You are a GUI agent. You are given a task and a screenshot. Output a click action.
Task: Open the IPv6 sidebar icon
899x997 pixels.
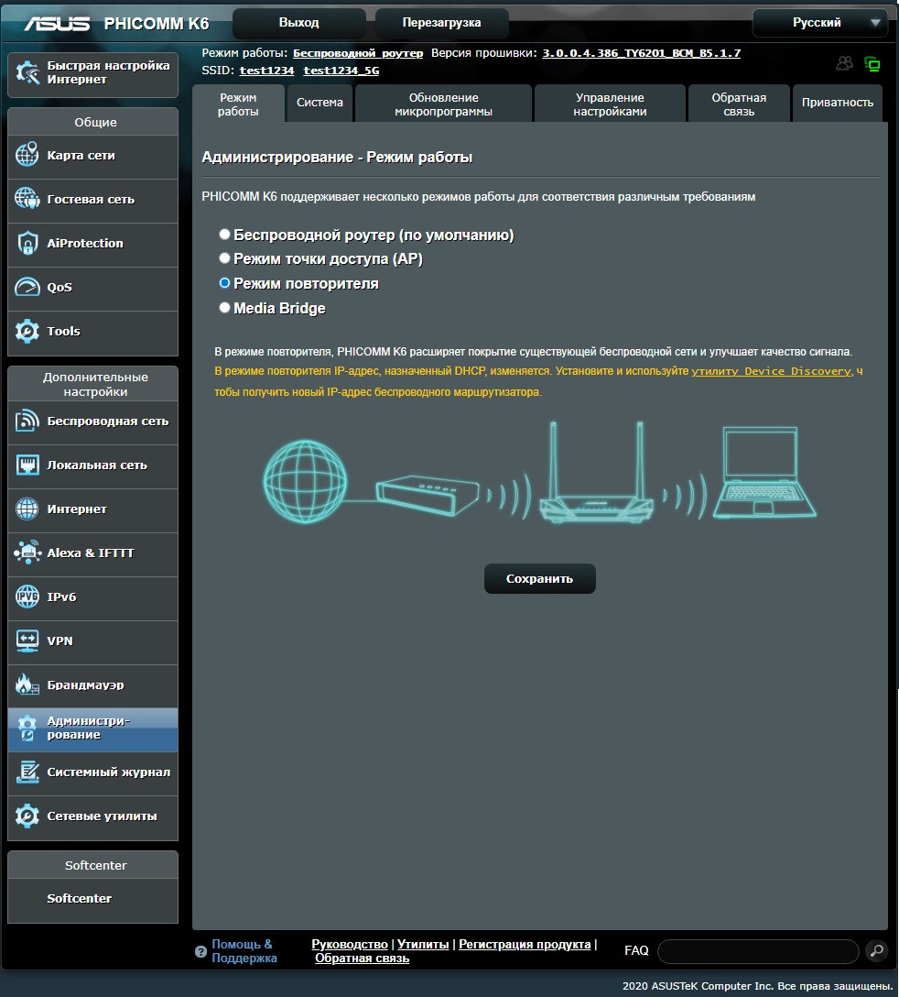(x=27, y=597)
